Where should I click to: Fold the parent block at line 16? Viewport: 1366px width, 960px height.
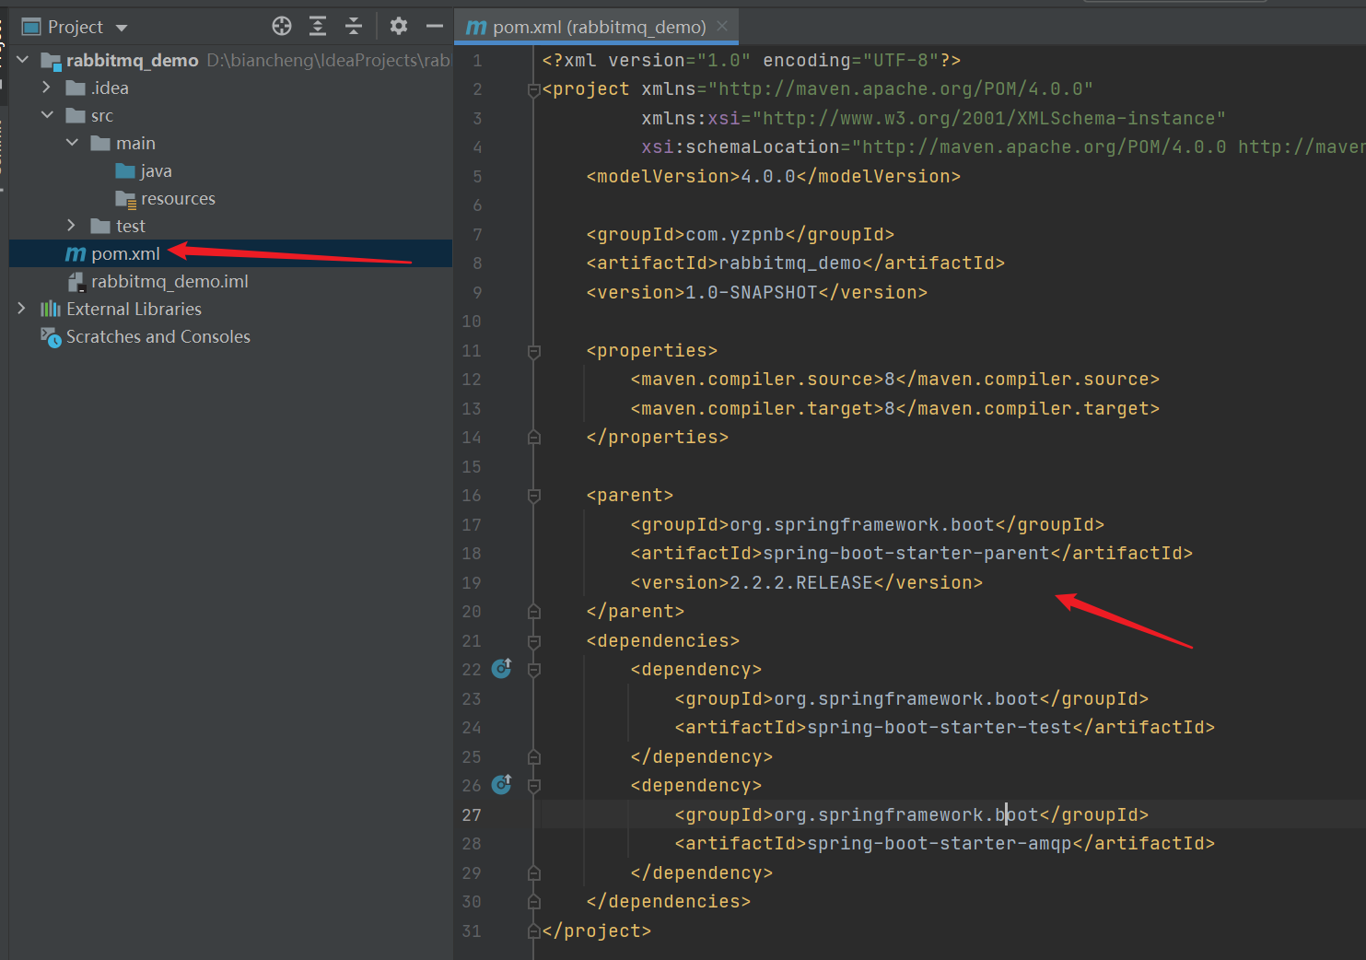[533, 496]
